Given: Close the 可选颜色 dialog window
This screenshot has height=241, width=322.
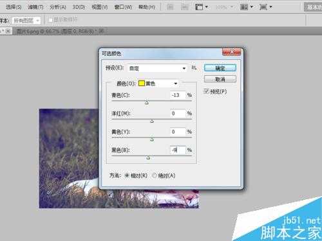Looking at the screenshot, I should [x=231, y=52].
